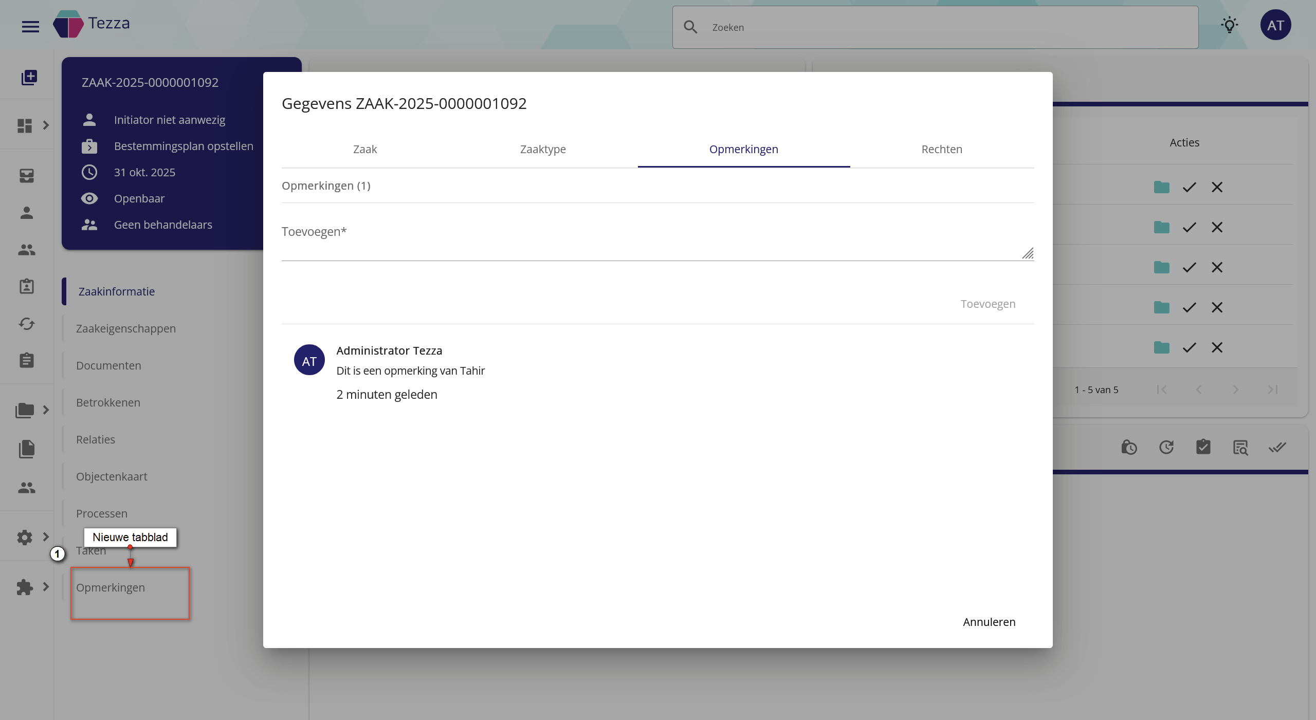Click the AT user avatar in top right
Screen dimensions: 1316x720
coord(1275,25)
